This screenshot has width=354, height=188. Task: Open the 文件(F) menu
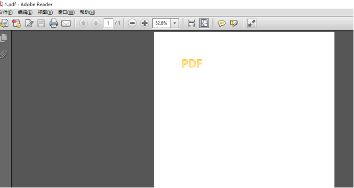(x=6, y=12)
